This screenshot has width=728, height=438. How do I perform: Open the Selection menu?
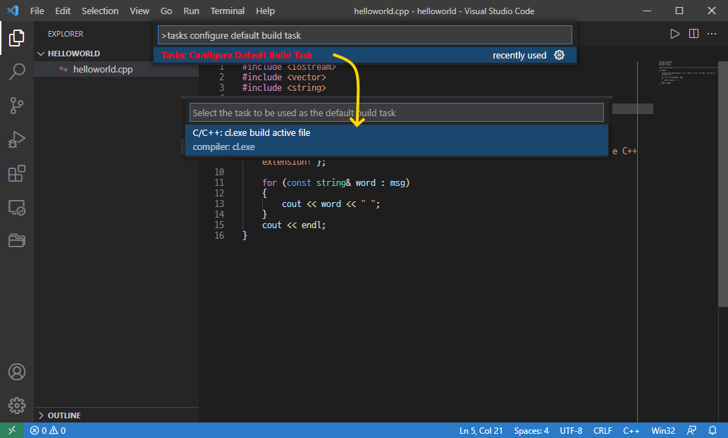[x=100, y=11]
